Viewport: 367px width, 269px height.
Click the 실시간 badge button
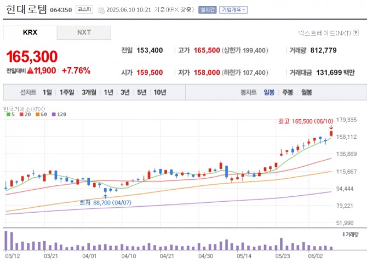pos(208,10)
